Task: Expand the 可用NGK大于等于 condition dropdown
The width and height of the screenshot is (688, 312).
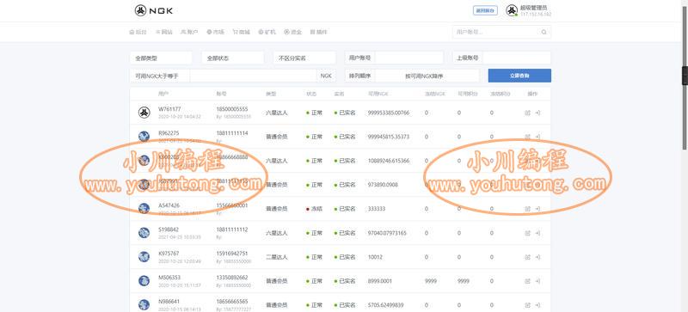Action: (160, 76)
